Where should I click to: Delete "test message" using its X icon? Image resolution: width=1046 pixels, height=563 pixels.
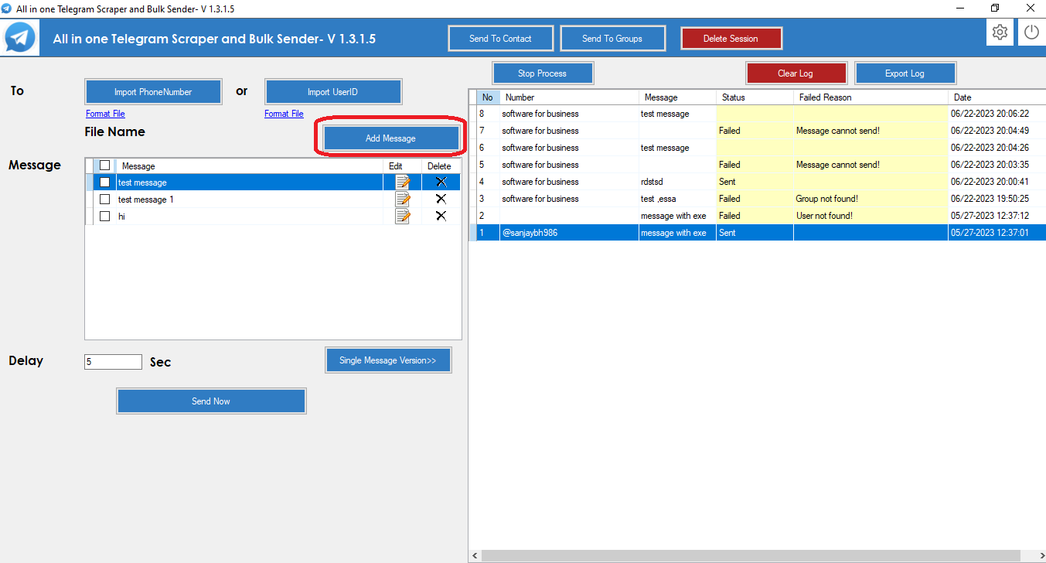[x=440, y=182]
